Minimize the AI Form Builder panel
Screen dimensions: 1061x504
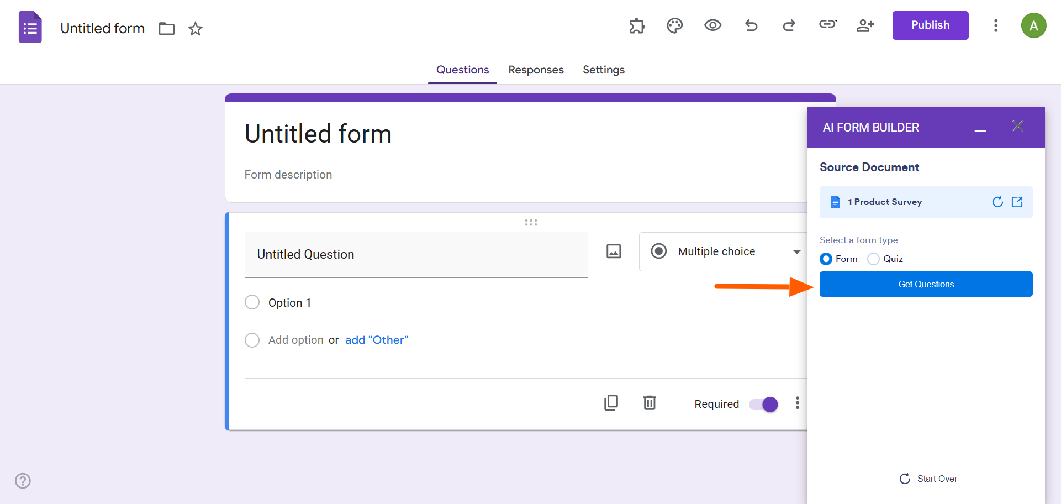point(980,130)
